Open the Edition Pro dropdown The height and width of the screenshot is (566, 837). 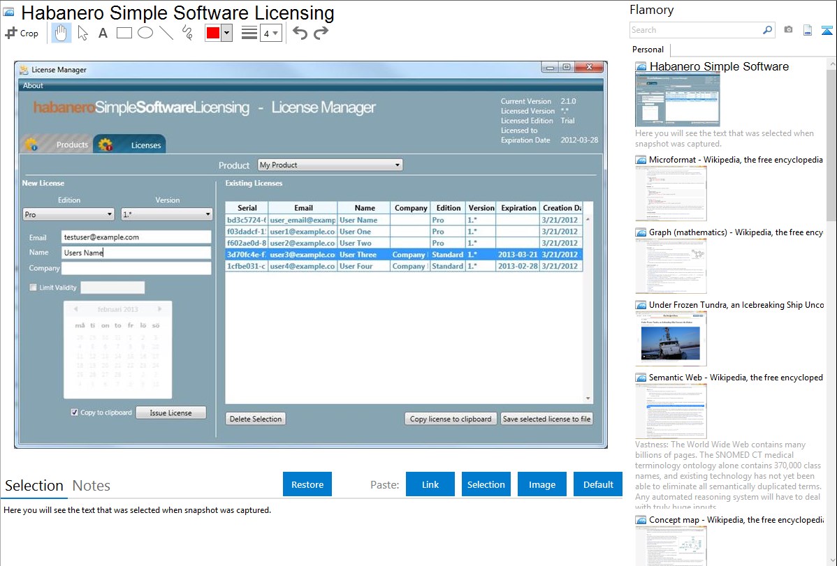68,214
